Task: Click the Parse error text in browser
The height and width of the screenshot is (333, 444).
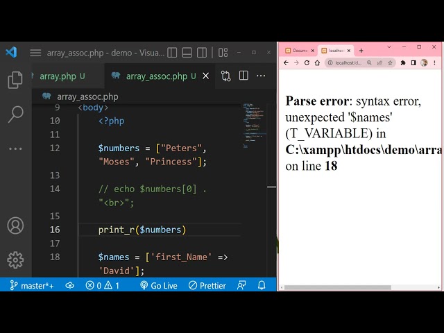Action: [317, 101]
